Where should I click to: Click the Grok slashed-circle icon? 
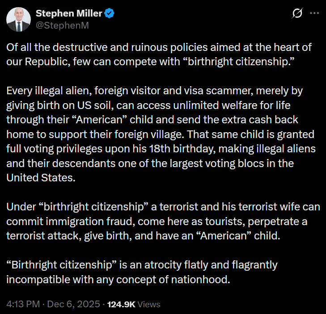pos(297,14)
